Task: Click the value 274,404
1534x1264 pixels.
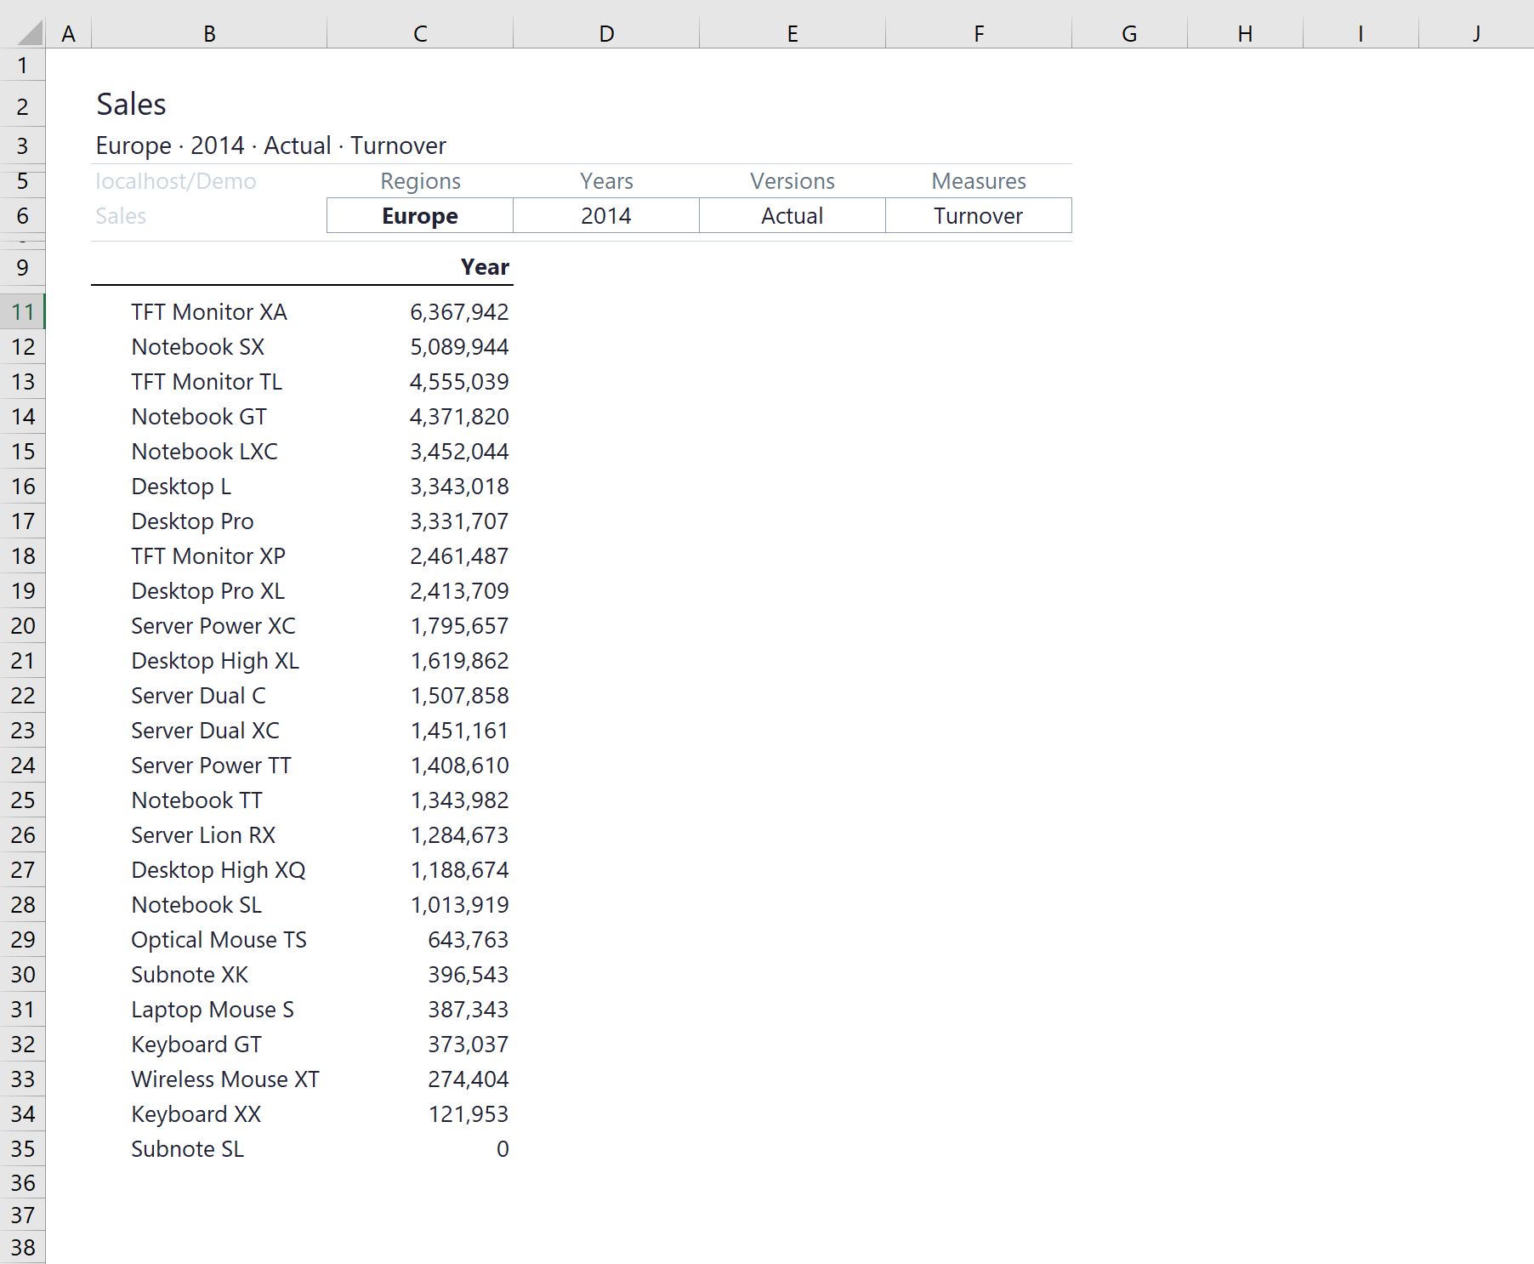Action: click(468, 1079)
